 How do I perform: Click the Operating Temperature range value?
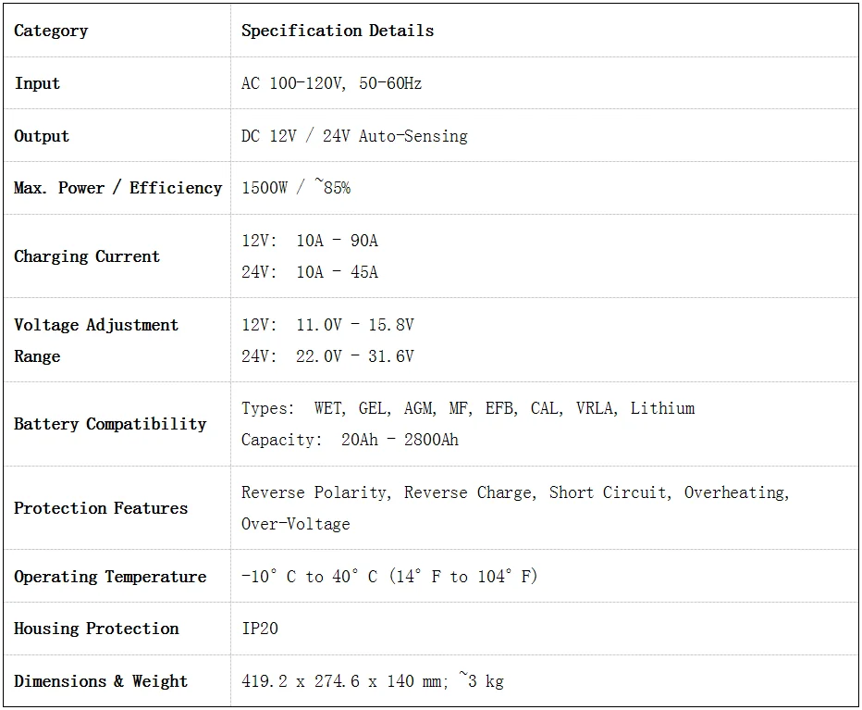(x=389, y=577)
